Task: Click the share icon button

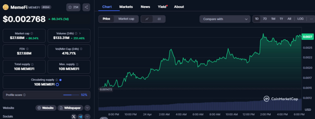Action: [x=86, y=7]
